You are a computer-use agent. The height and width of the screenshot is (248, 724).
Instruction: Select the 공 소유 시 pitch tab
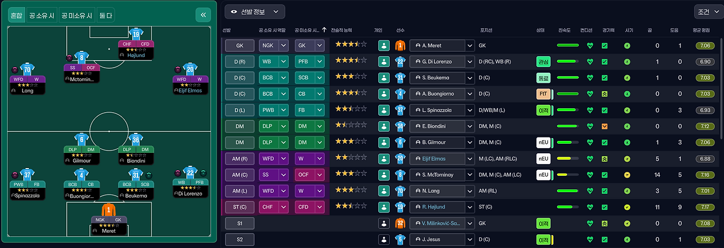42,15
